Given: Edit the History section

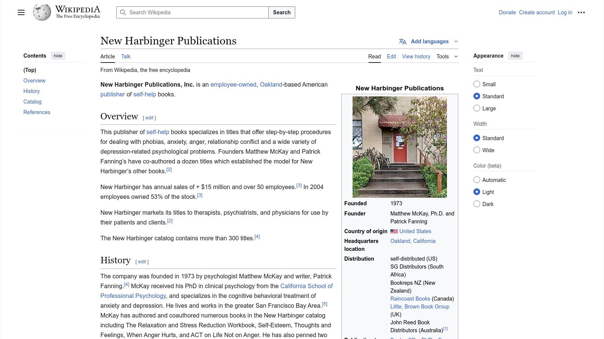Looking at the screenshot, I should click(142, 262).
